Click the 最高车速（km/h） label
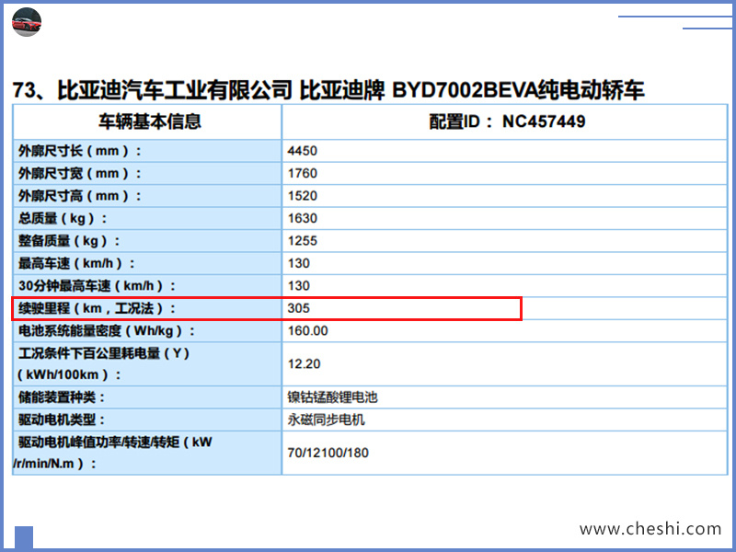 (76, 264)
